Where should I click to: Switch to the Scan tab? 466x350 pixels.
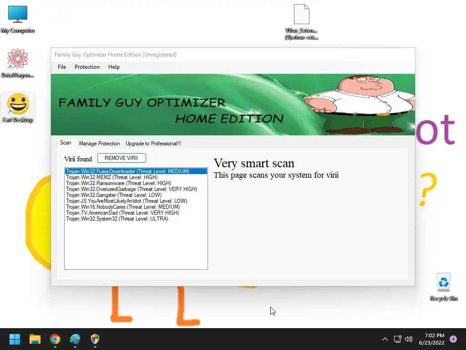66,143
